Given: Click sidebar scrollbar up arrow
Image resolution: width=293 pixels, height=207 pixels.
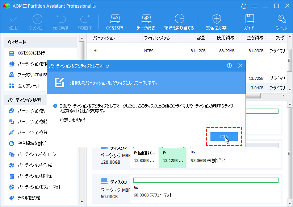Looking at the screenshot, I should point(82,38).
